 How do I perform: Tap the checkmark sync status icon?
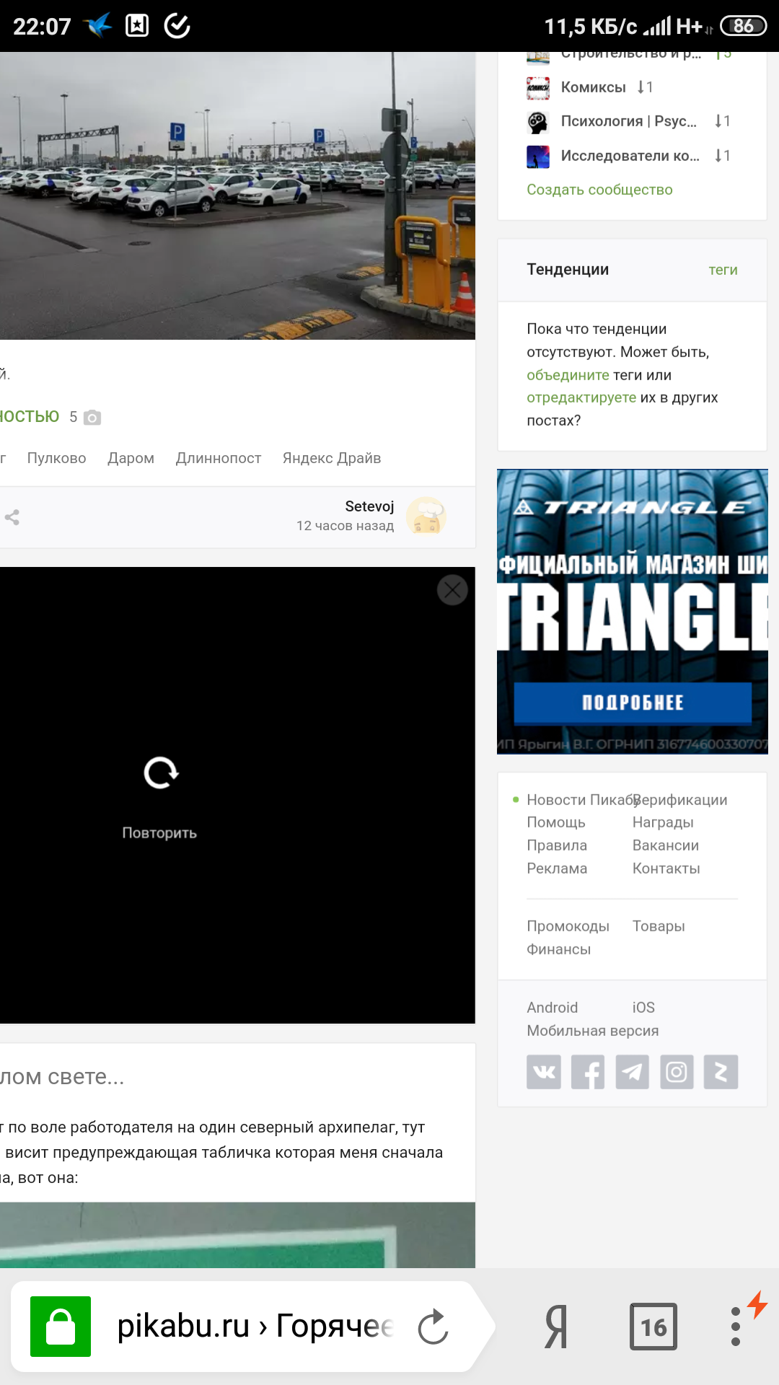click(x=177, y=26)
